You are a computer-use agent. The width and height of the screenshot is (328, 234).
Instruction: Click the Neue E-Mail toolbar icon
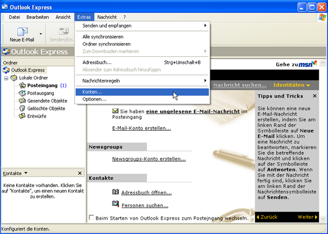(22, 32)
